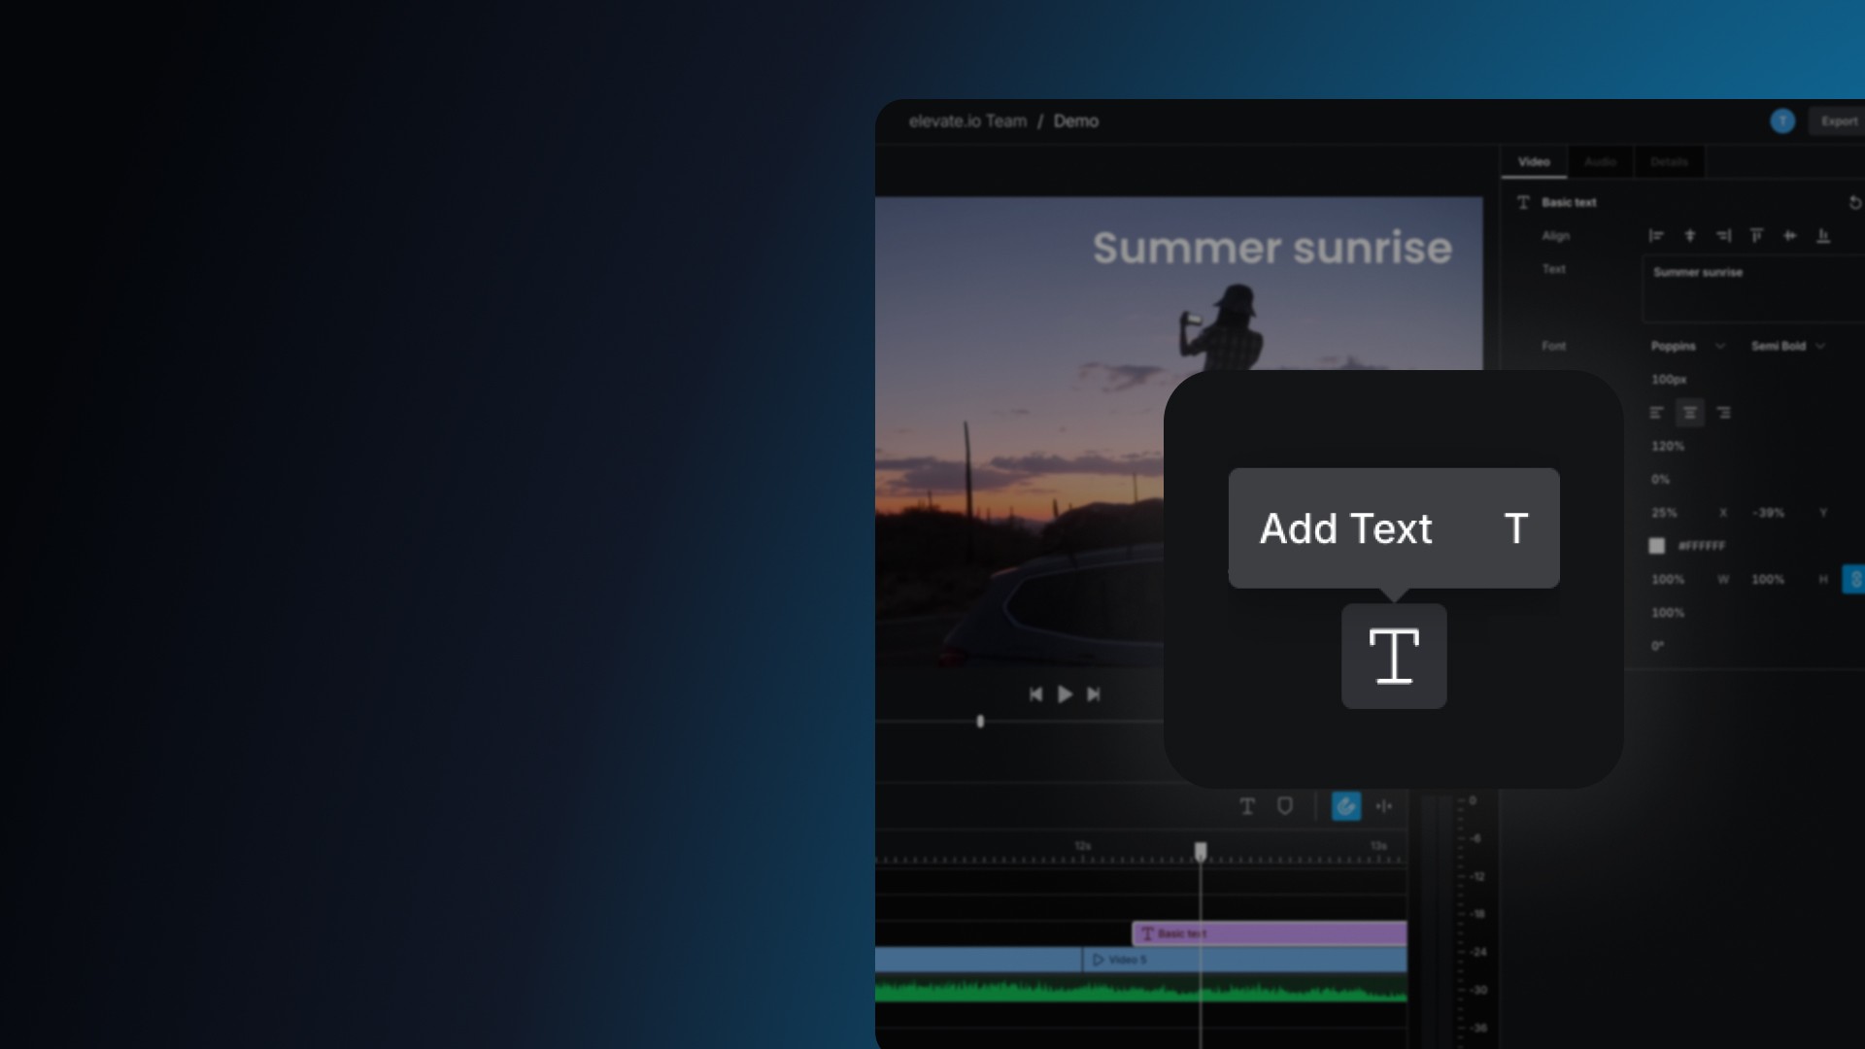Select center text alignment option
This screenshot has height=1049, width=1865.
[x=1690, y=413]
